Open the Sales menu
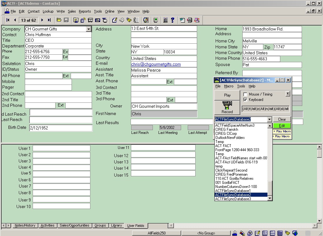The width and height of the screenshot is (323, 236). tap(72, 11)
